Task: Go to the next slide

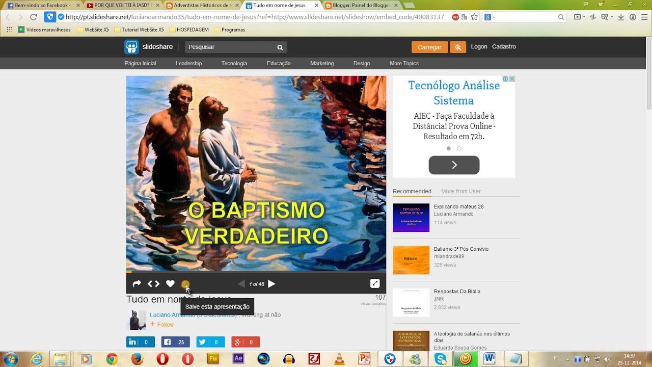Action: [272, 284]
